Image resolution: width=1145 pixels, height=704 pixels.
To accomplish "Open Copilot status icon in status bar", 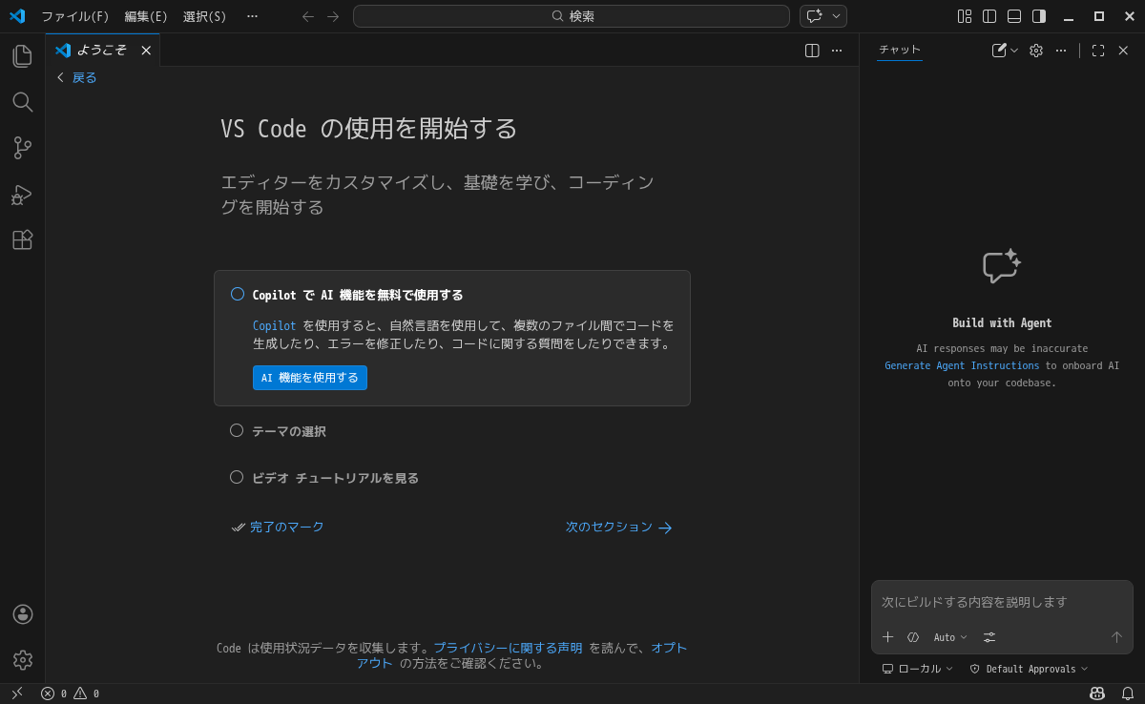I will pos(1097,694).
